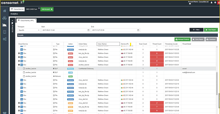
Task: Expand the collapsed Analytics side panel arrow
Action: point(12,21)
